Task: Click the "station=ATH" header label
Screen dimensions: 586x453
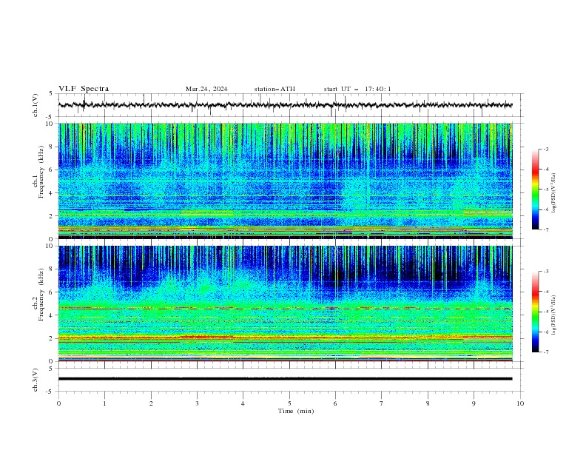Action: 275,89
